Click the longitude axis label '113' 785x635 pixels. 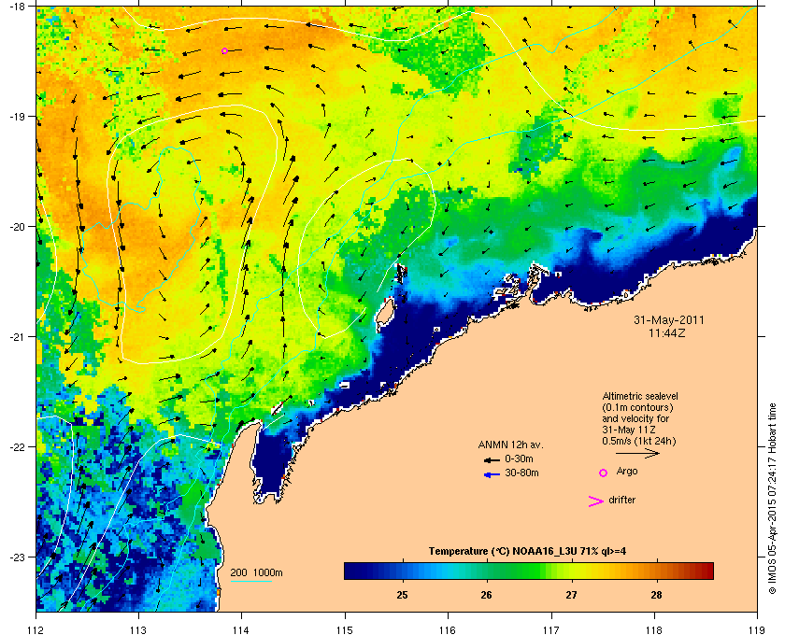pos(138,630)
